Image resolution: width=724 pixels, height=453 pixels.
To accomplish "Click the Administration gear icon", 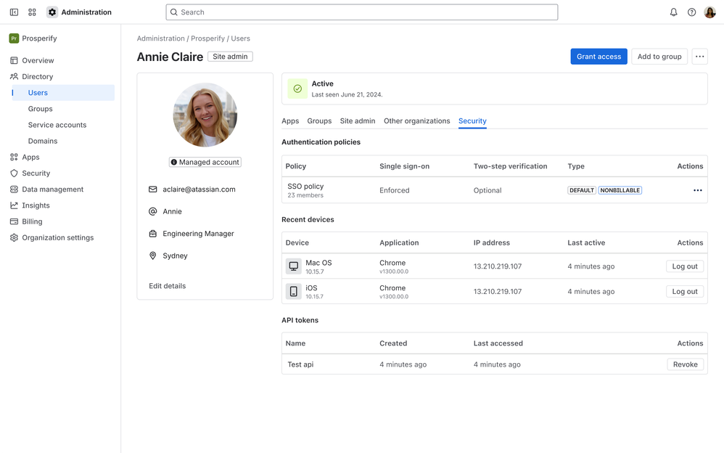I will coord(52,12).
